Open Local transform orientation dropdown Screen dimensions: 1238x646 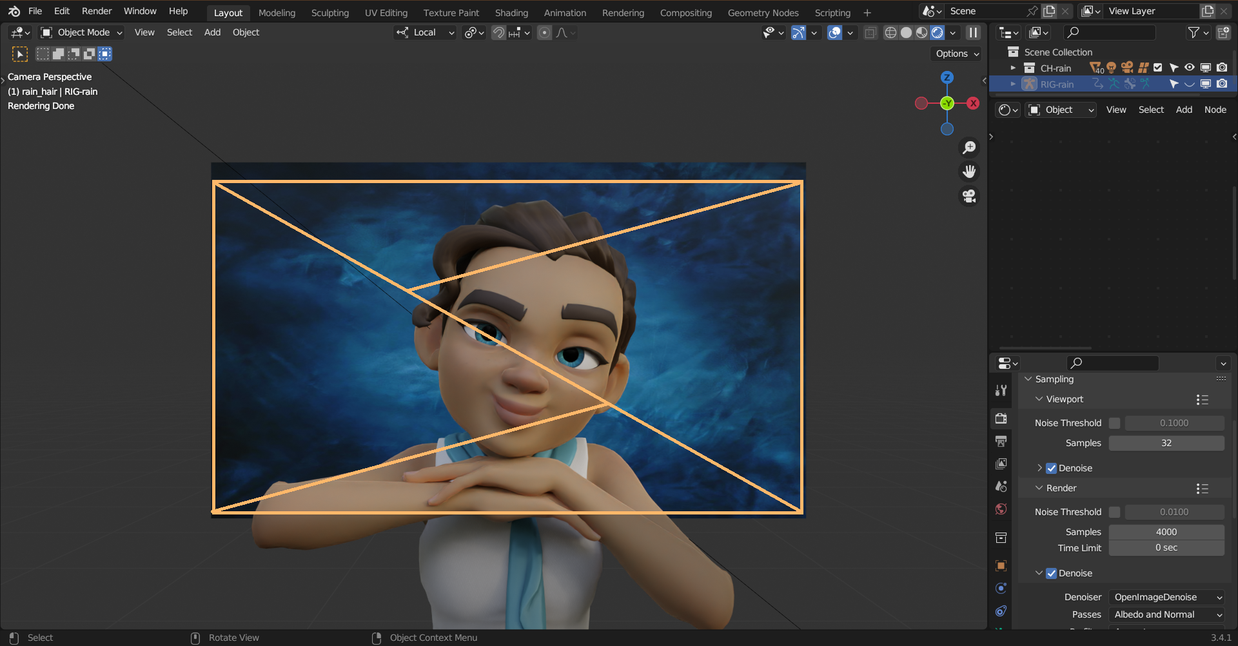[x=426, y=33]
